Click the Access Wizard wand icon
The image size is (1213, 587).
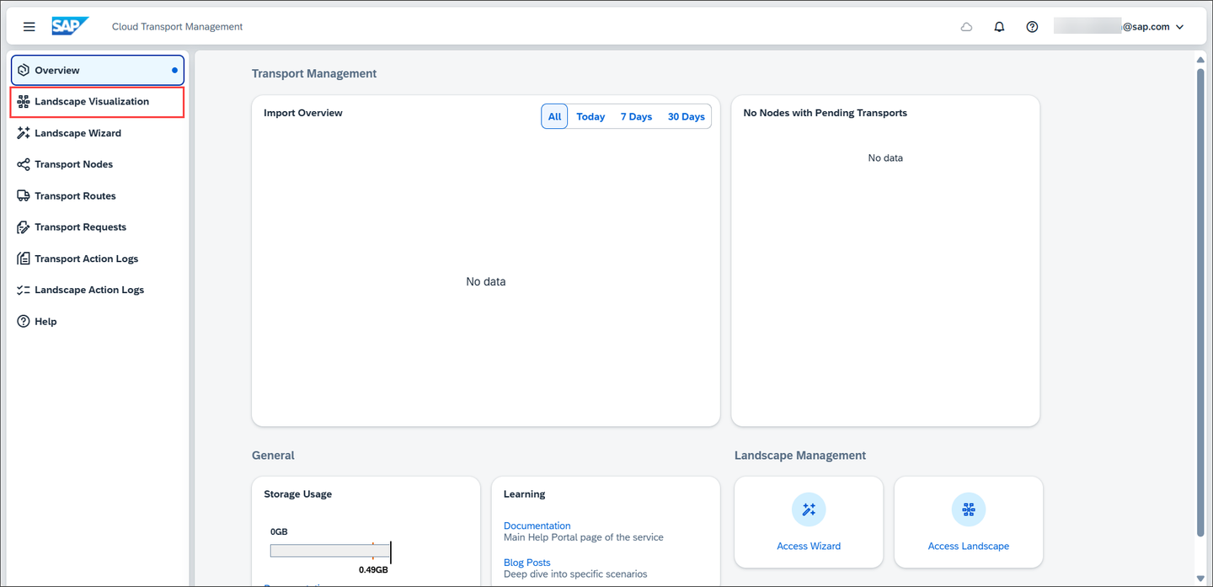[809, 510]
